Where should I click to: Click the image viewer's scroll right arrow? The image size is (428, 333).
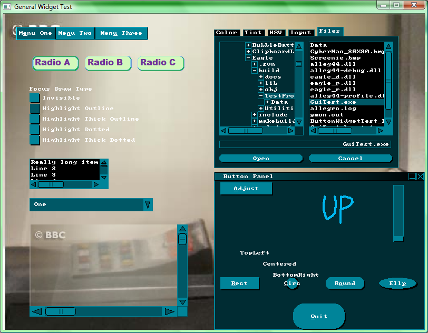click(x=169, y=311)
